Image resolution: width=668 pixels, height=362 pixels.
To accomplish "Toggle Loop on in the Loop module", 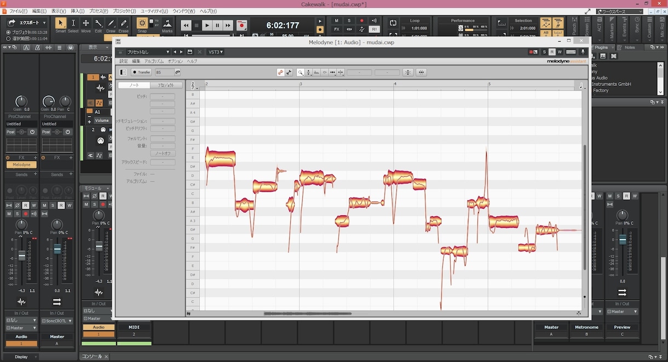I will 393,23.
